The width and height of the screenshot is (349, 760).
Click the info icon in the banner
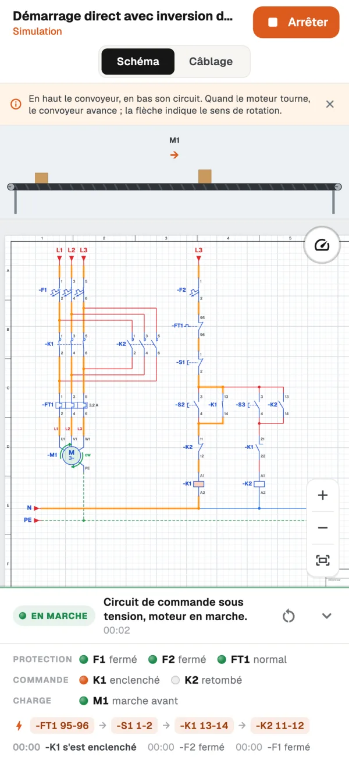[16, 104]
